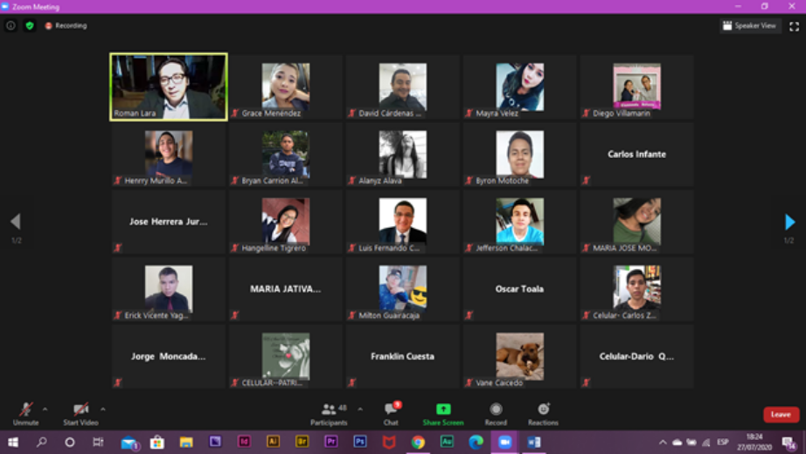This screenshot has width=806, height=454.
Task: Select Jefferson Chalac's participant tile
Action: point(519,222)
